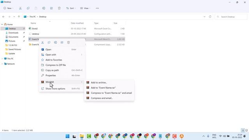This screenshot has height=140, width=249.
Task: Click the Copy icon in context menu
Action: [x=49, y=42]
